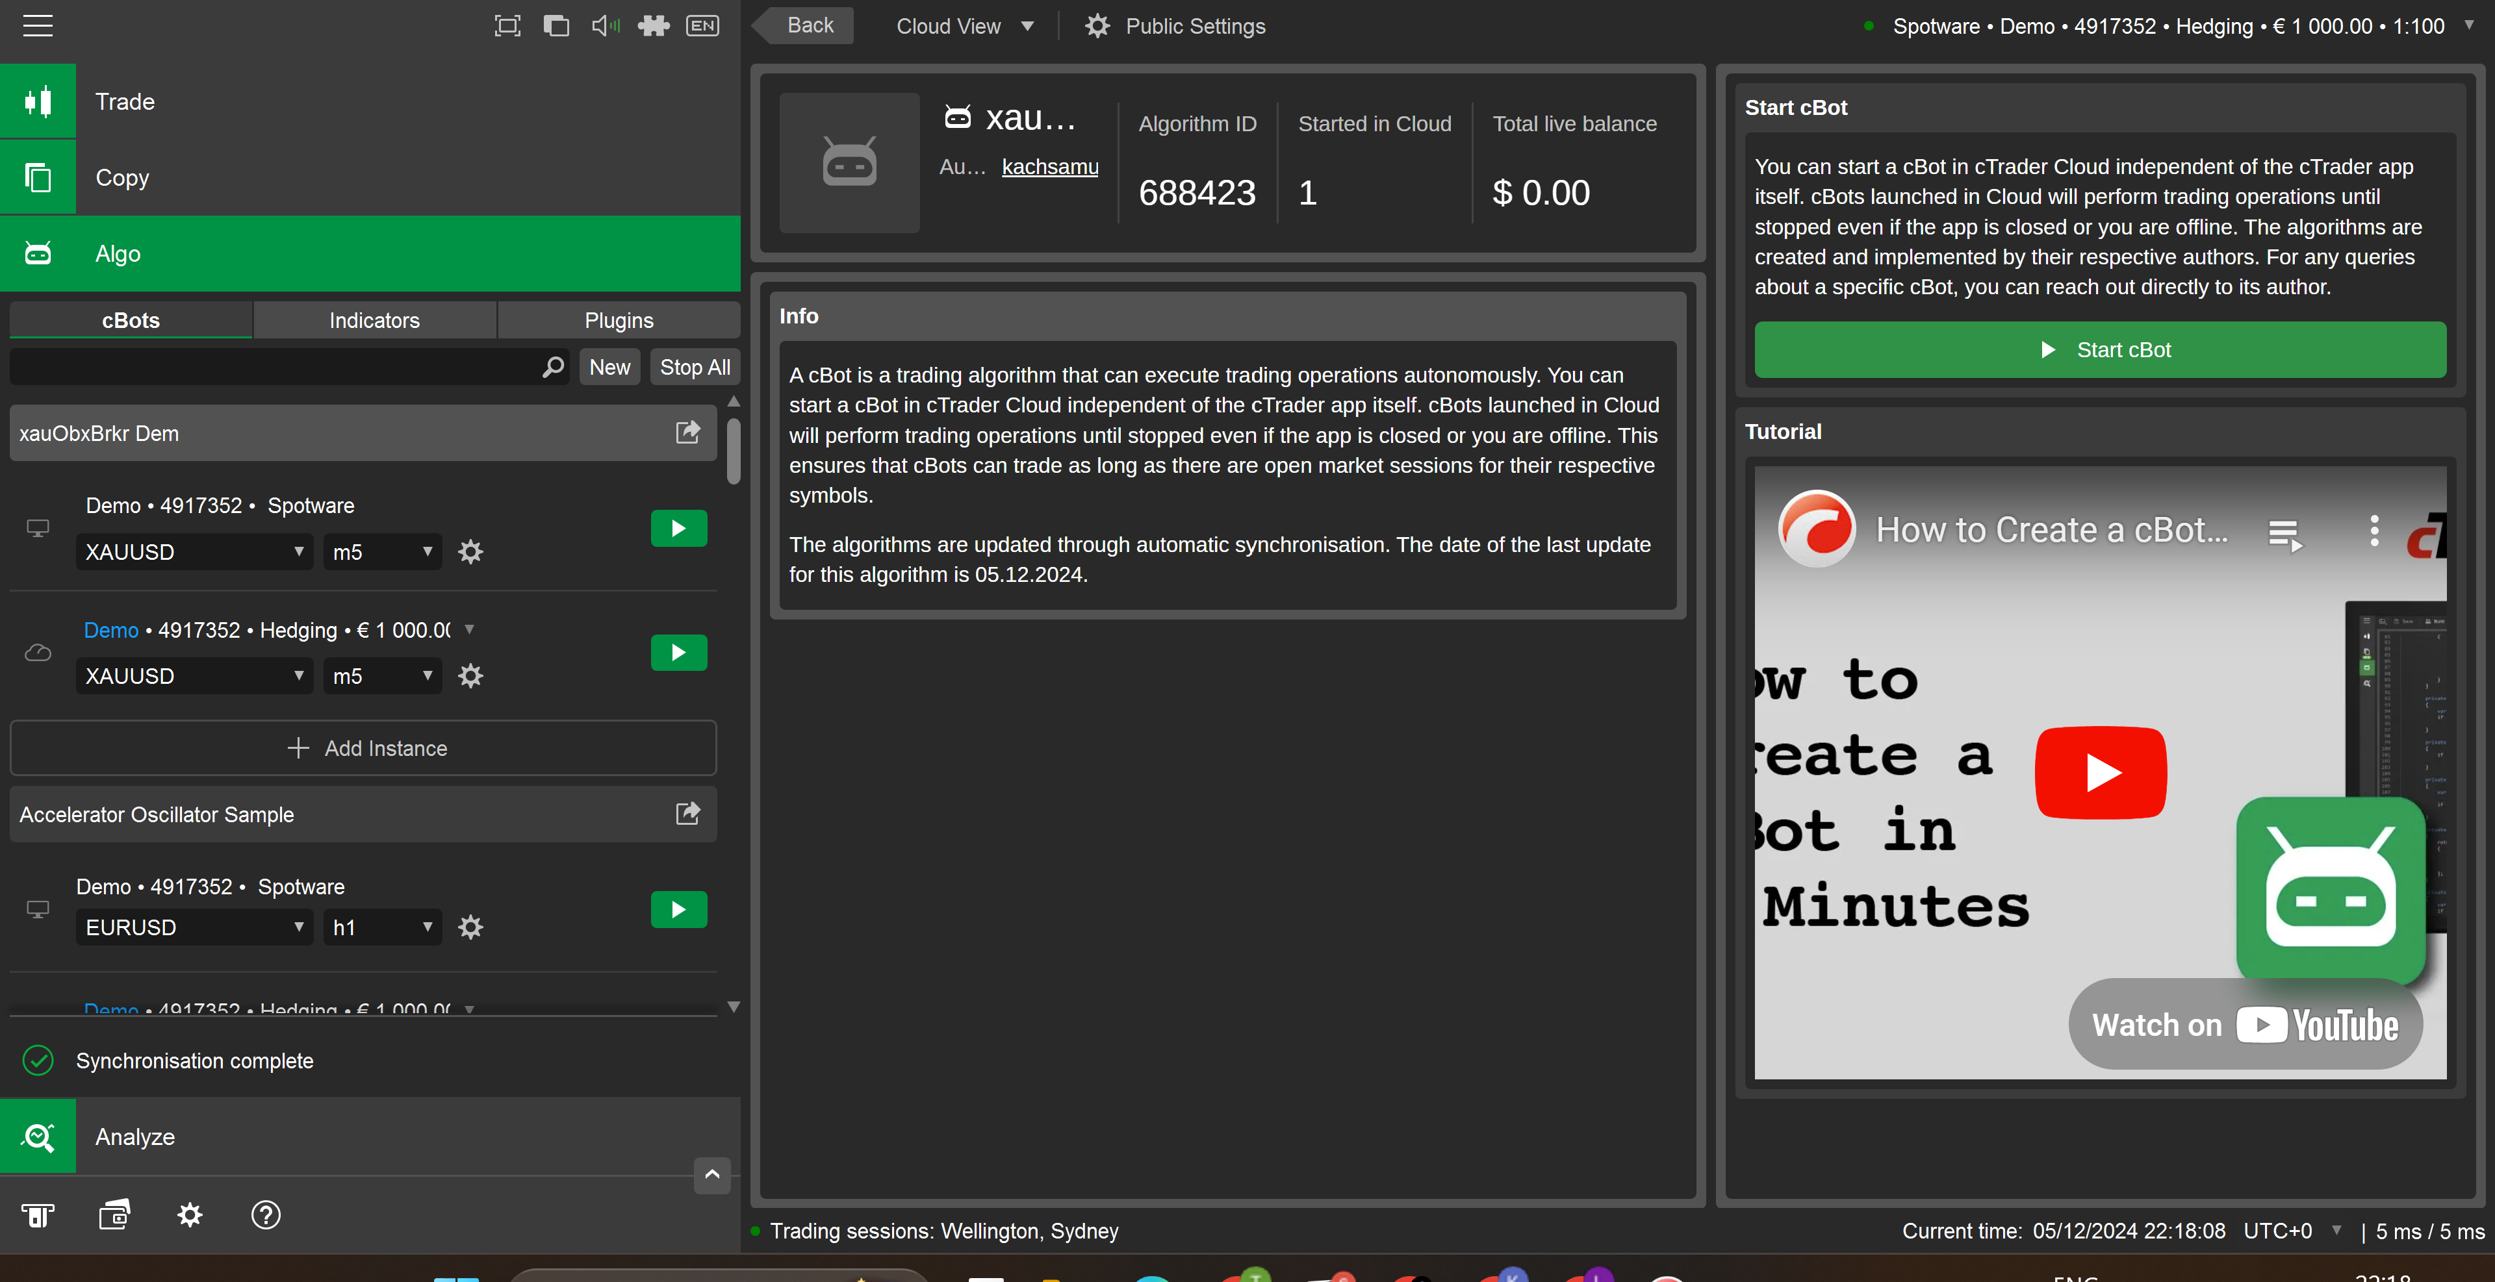Open help question mark icon
Image resolution: width=2495 pixels, height=1282 pixels.
coord(265,1215)
